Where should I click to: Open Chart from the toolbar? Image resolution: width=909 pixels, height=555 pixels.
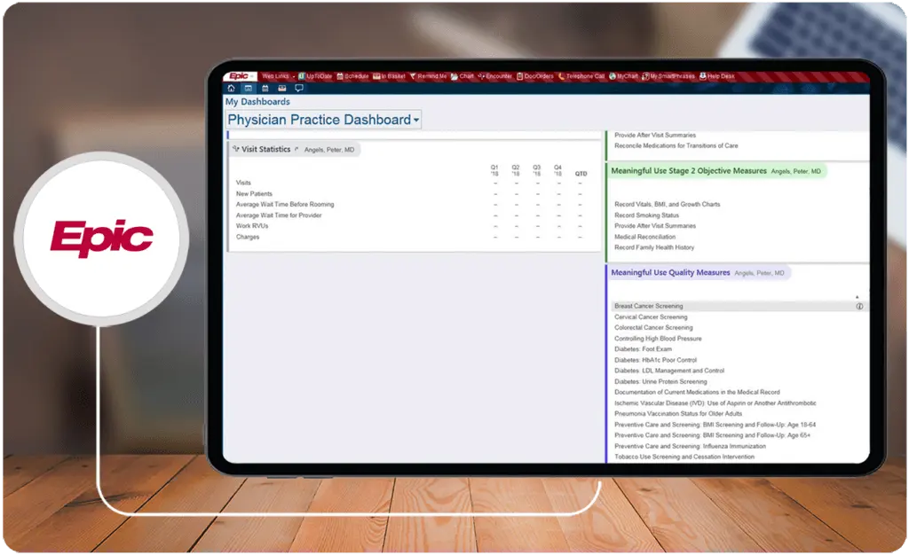(462, 76)
